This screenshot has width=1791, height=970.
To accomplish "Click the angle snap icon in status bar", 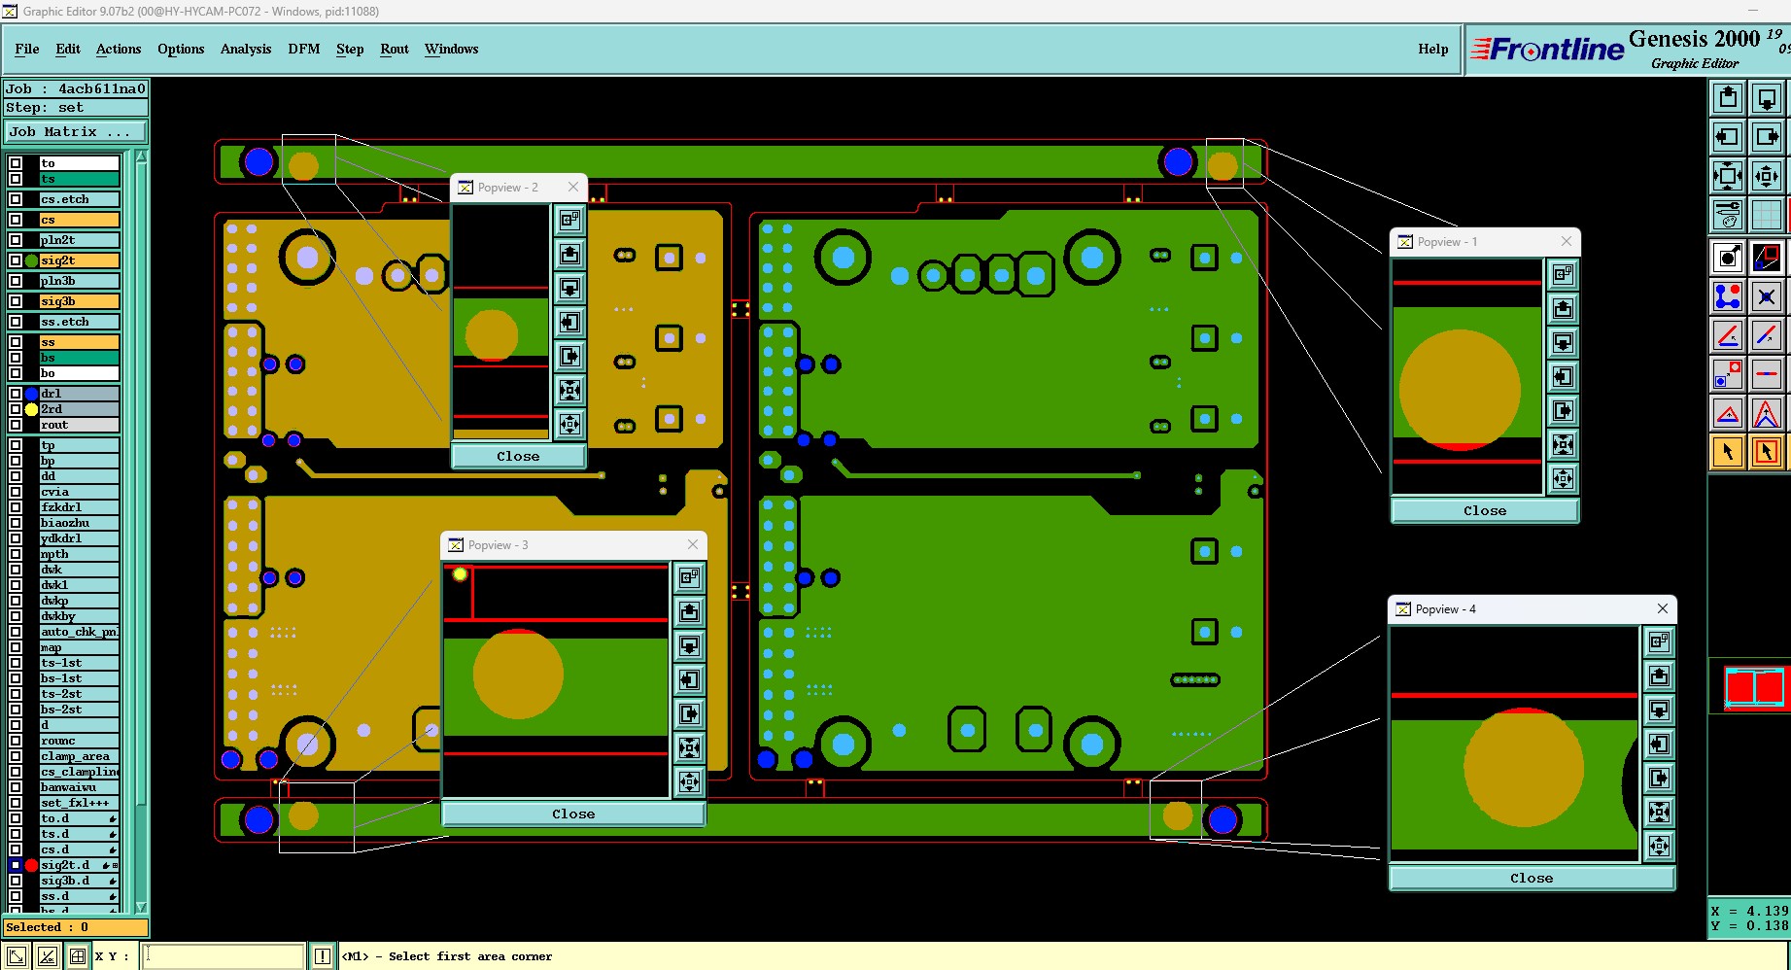I will click(x=48, y=956).
